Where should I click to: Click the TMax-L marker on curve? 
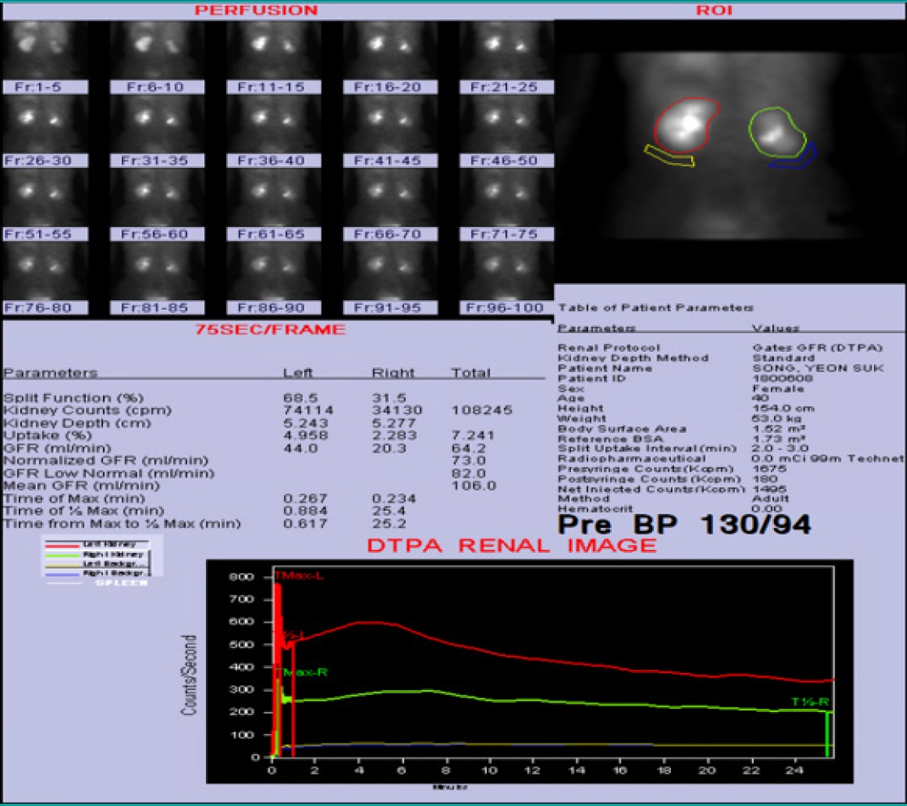(299, 576)
